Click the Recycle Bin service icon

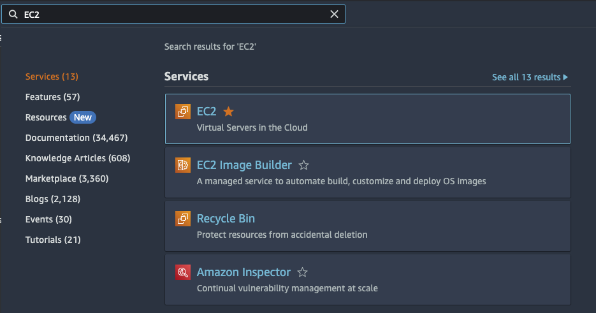click(x=183, y=219)
